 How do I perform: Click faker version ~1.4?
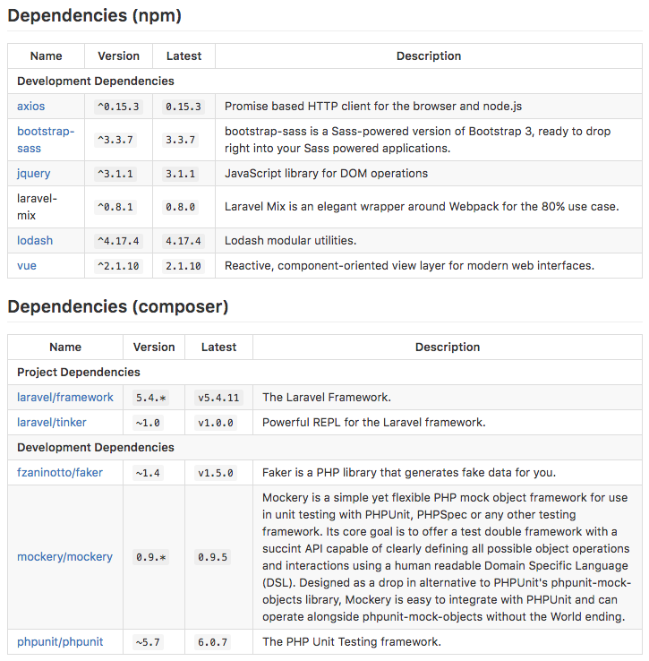148,473
